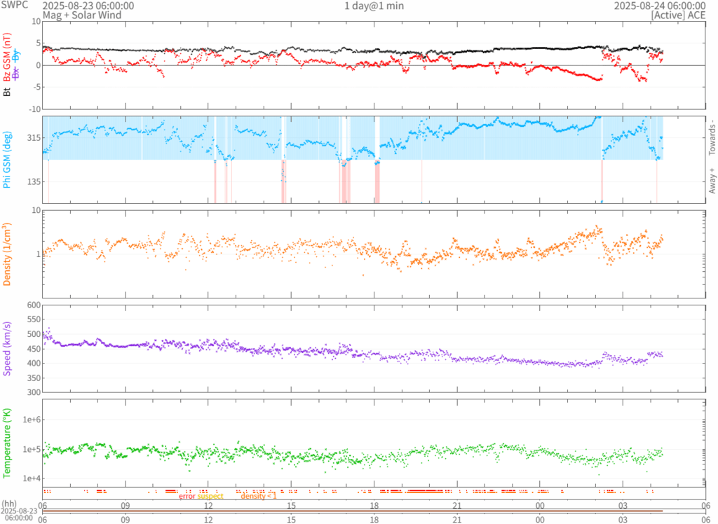The image size is (718, 524).
Task: Open the [Active] ACE spacecraft source selector
Action: (x=676, y=15)
